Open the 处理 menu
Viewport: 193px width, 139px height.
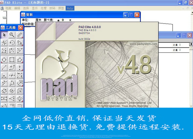tap(43, 8)
